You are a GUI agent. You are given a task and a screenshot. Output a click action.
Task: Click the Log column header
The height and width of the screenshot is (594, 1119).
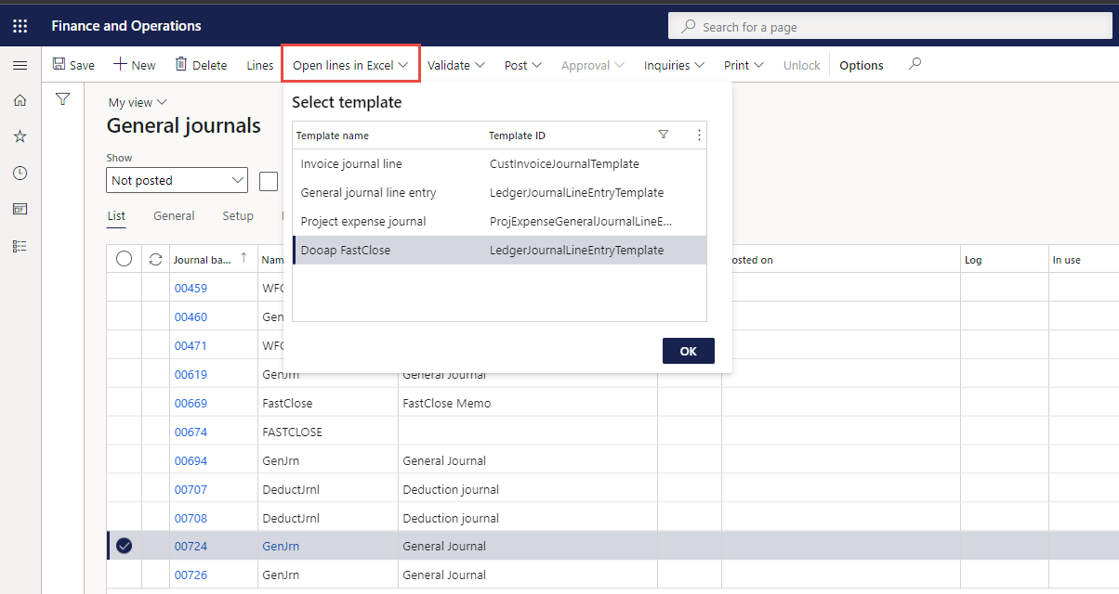click(x=973, y=260)
